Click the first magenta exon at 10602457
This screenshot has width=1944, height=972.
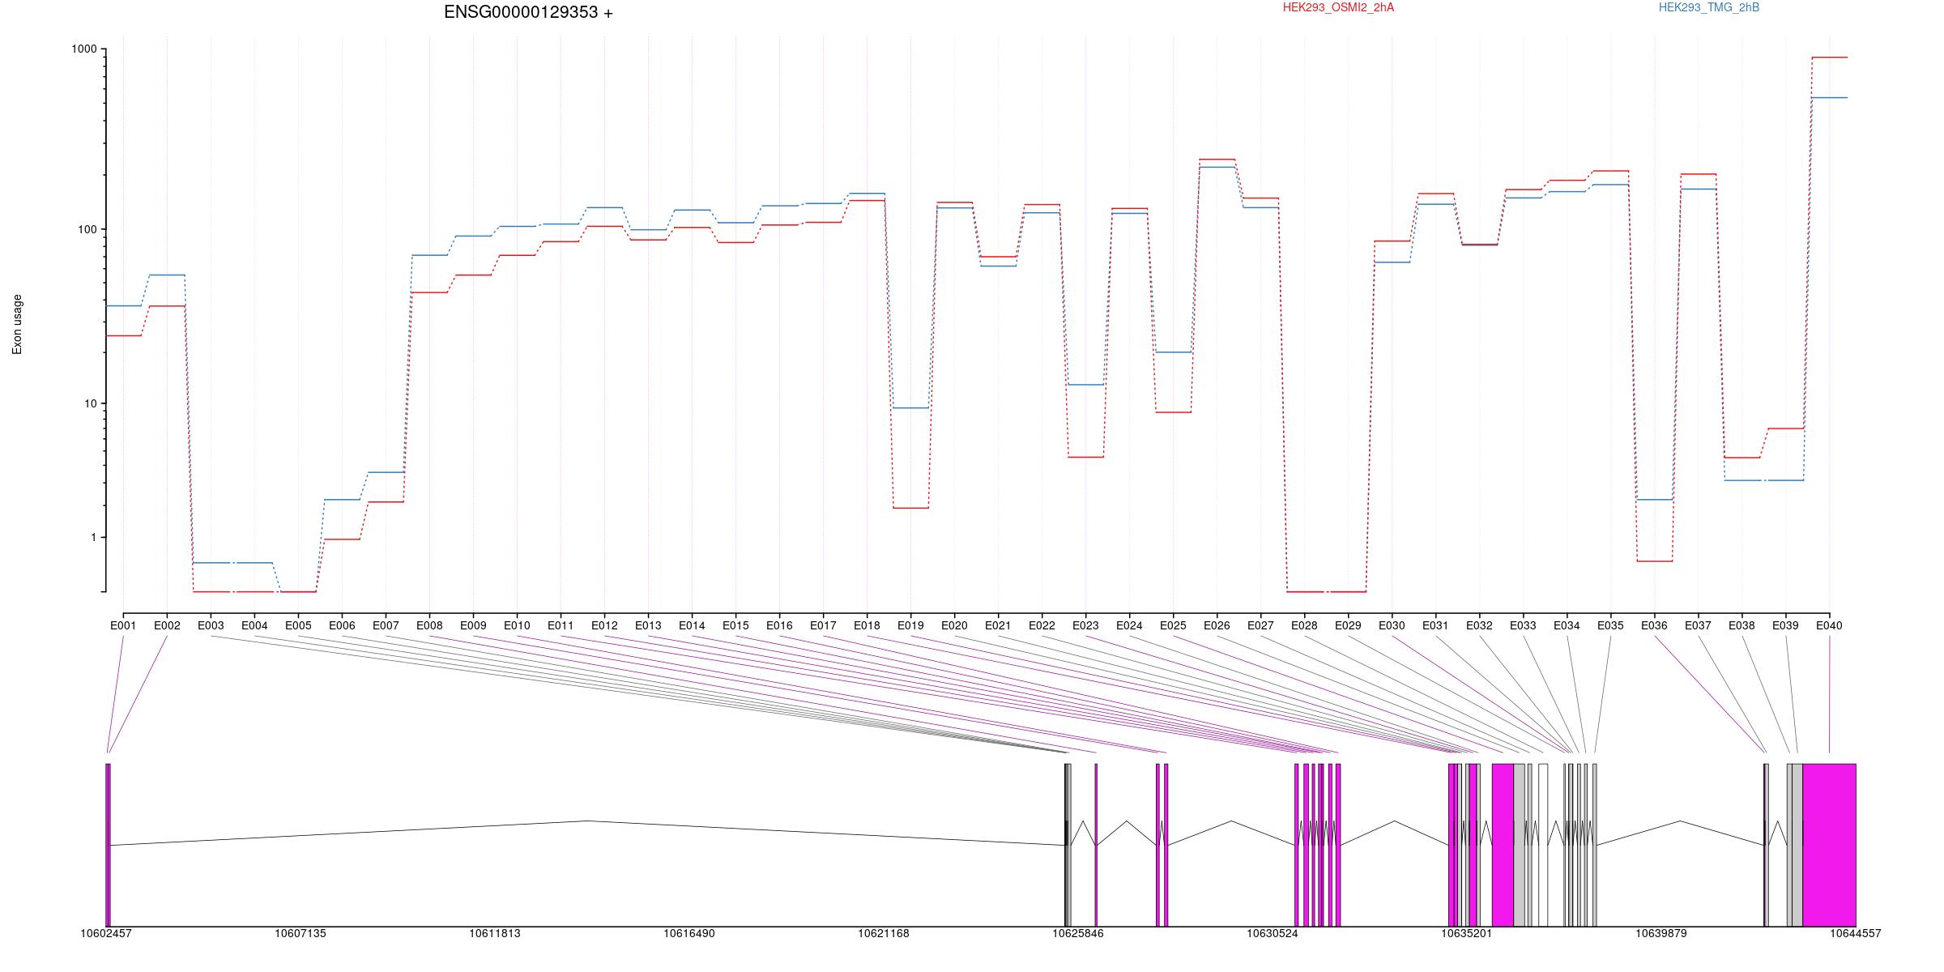[108, 845]
